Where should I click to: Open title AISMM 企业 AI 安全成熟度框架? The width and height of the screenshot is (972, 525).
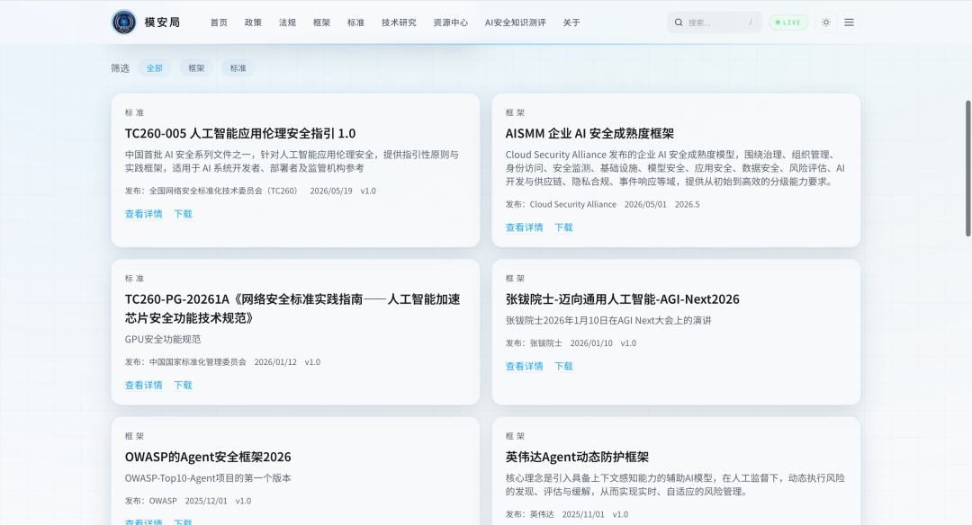[x=589, y=133]
